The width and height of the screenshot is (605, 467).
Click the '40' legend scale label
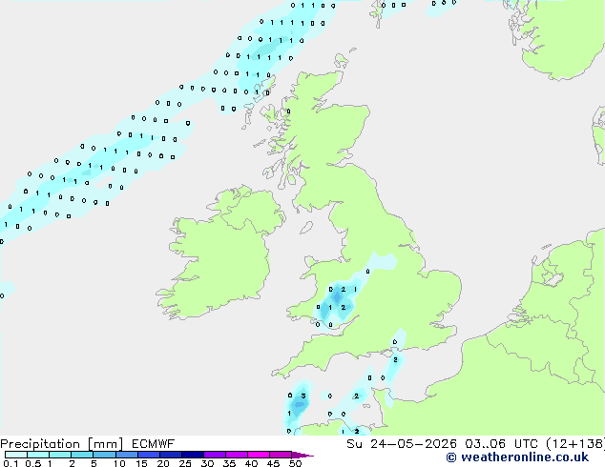coord(251,463)
